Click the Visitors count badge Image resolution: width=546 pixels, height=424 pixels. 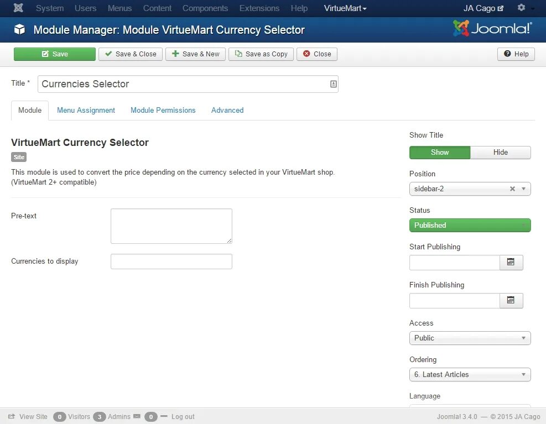pyautogui.click(x=60, y=417)
